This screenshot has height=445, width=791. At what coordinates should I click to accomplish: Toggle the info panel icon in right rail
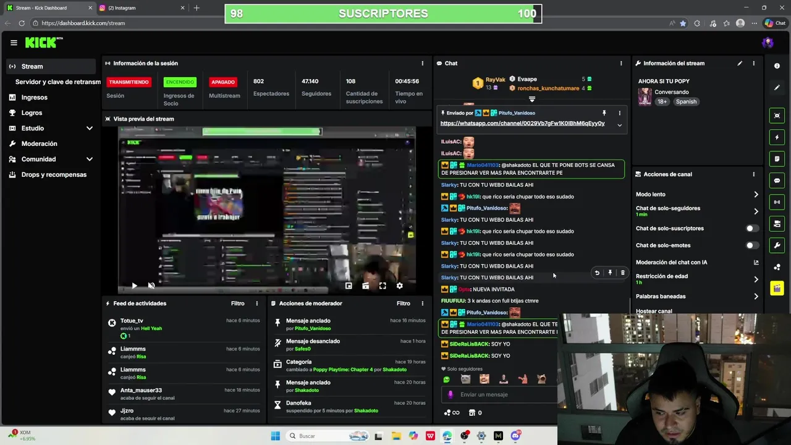pyautogui.click(x=777, y=66)
